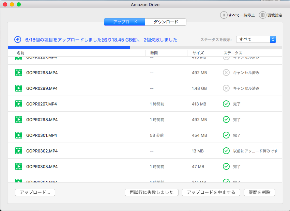Open the ステータスを表示 dropdown showing すべて
The height and width of the screenshot is (211, 290).
[256, 39]
